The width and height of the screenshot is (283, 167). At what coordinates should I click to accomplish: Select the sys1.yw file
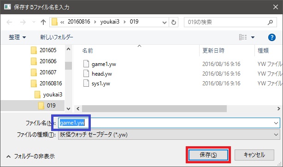101,83
